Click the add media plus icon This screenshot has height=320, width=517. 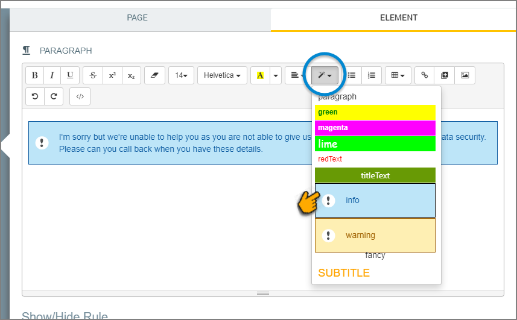pyautogui.click(x=445, y=75)
